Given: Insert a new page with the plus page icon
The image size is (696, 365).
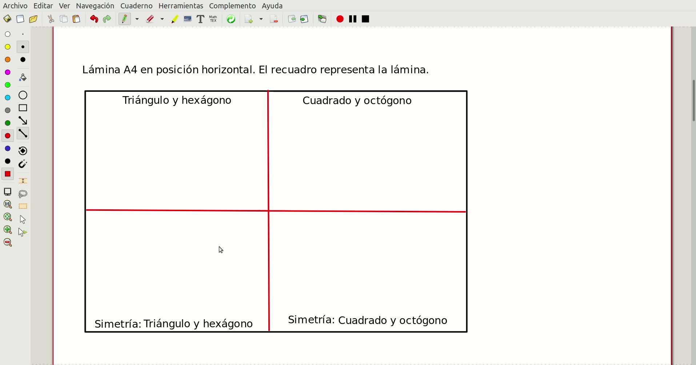Looking at the screenshot, I should click(x=249, y=19).
